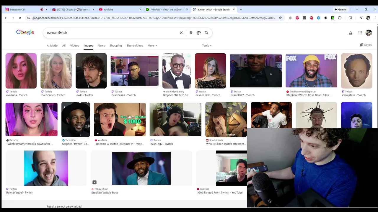Viewport: 378px width, 212px height.
Task: Click 'Results are not personalized' text
Action: coord(64,206)
